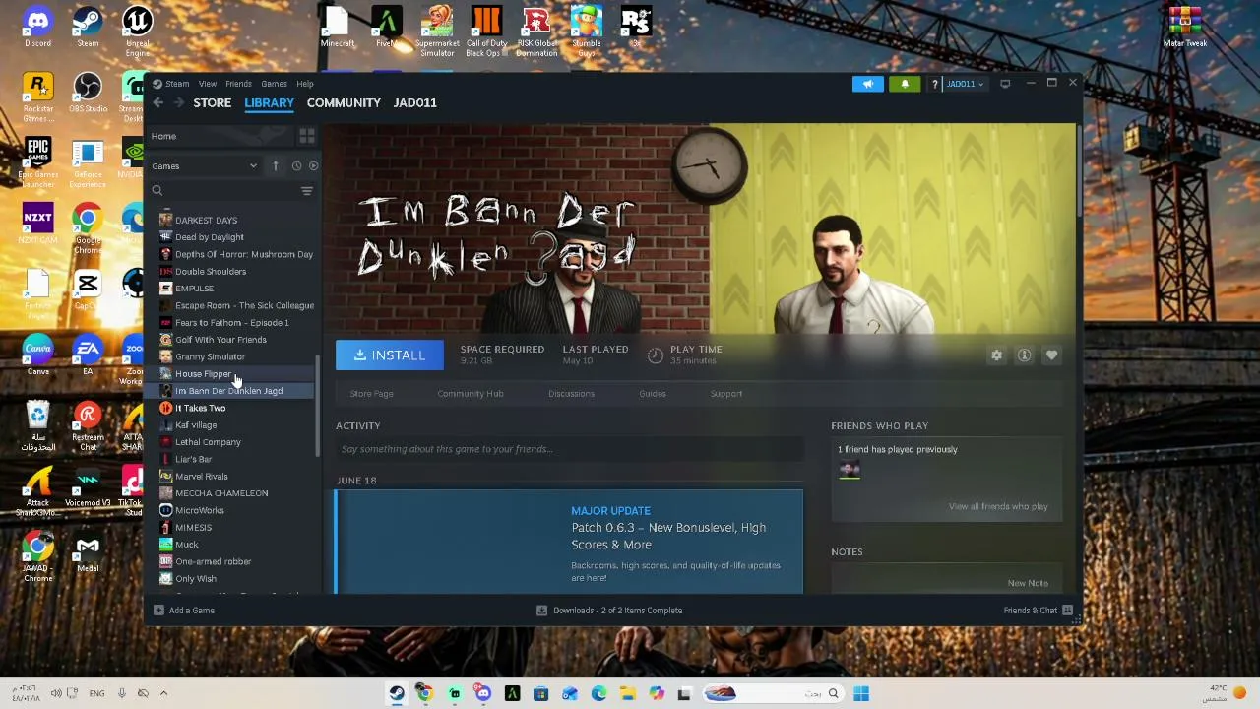The image size is (1260, 709).
Task: Open Unreal Engine desktop shortcut
Action: [138, 30]
